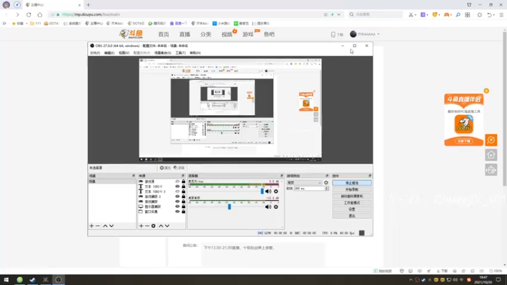Toggle visibility of 游戏捕获 2 source
This screenshot has width=507, height=285.
(x=177, y=196)
